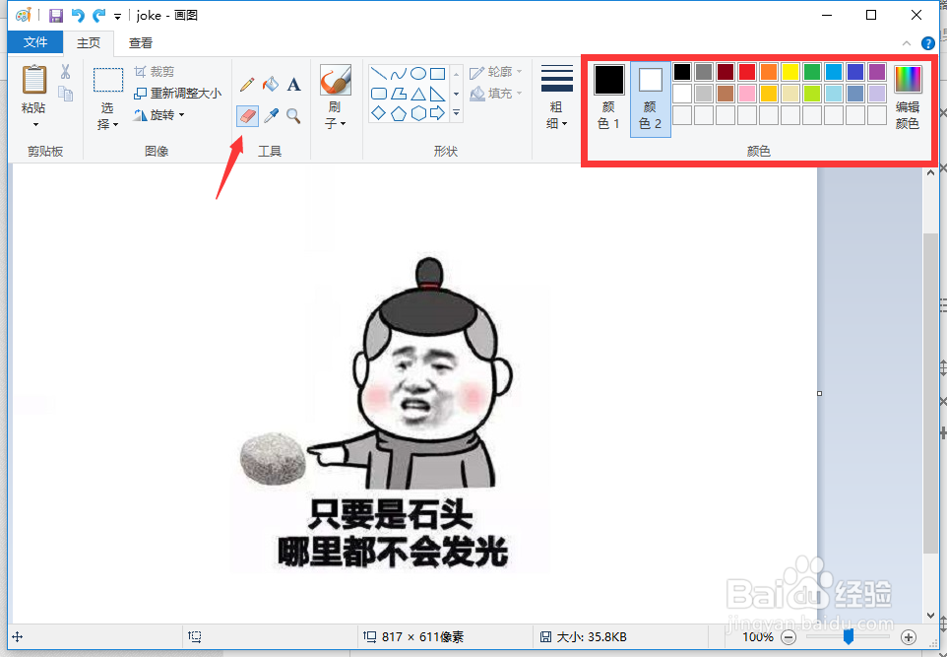Click the Undo arrow
Image resolution: width=947 pixels, height=657 pixels.
click(78, 15)
